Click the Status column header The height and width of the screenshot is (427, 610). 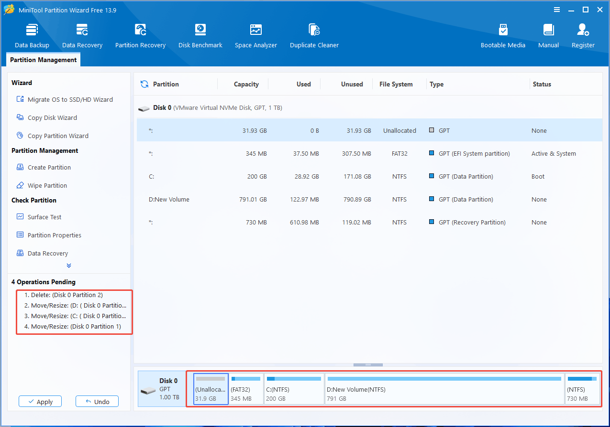tap(542, 84)
